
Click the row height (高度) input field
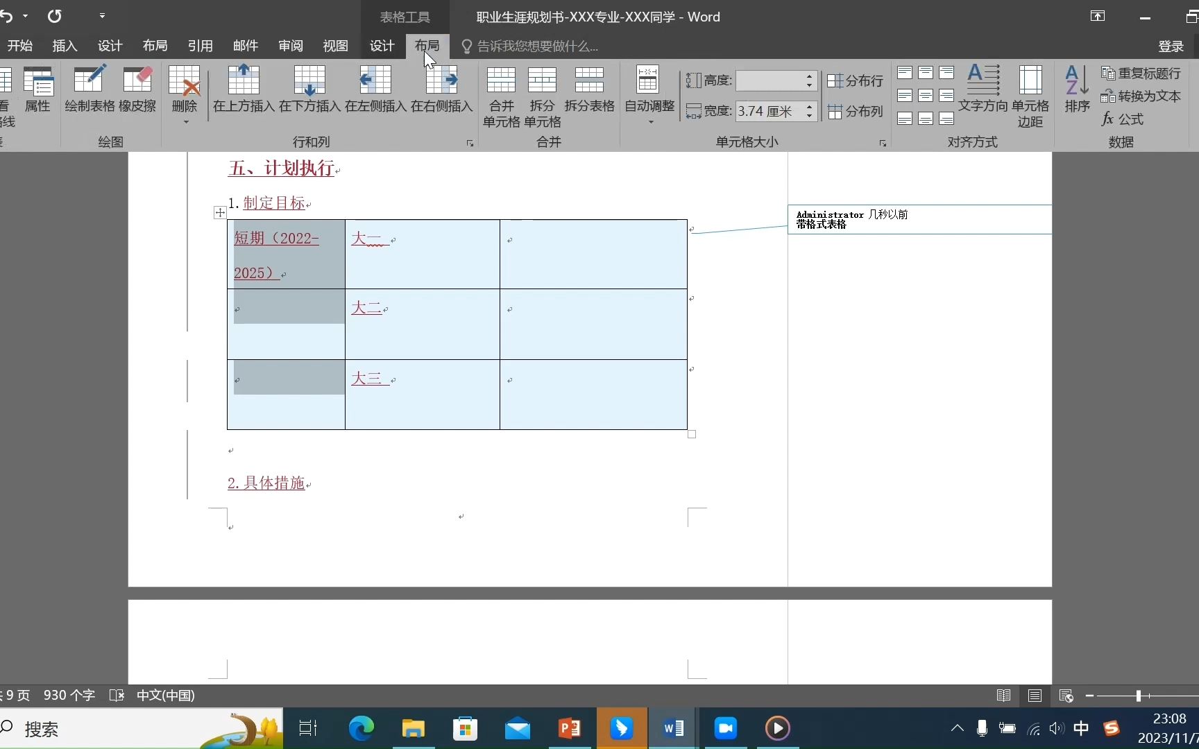coord(769,80)
